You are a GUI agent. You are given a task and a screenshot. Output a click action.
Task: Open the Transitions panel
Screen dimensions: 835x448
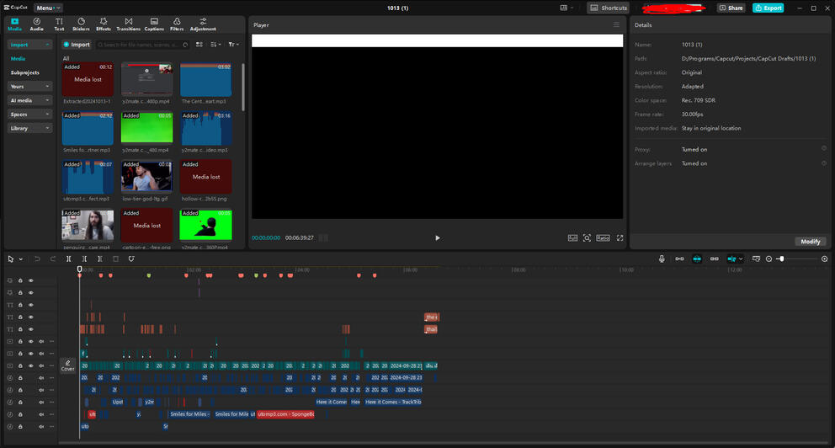coord(128,24)
